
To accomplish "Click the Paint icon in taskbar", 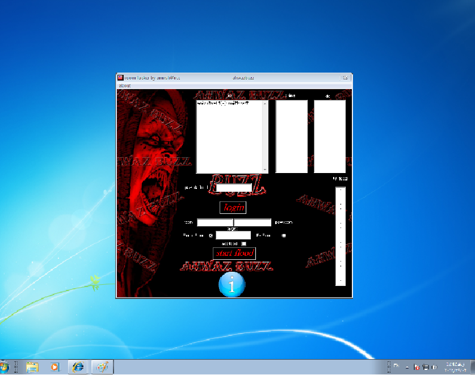I will pyautogui.click(x=102, y=367).
